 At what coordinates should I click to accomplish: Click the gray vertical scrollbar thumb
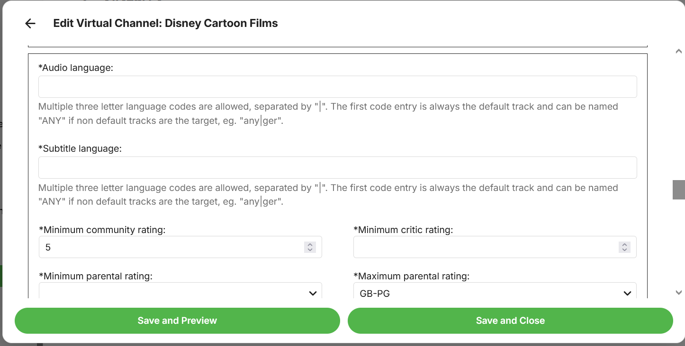(x=678, y=190)
